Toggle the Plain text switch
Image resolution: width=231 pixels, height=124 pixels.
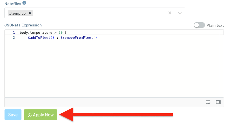199,25
